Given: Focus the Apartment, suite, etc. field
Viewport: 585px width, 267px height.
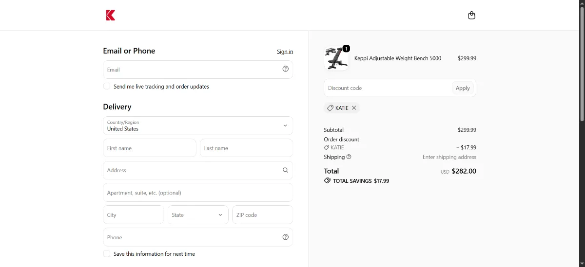Looking at the screenshot, I should (x=198, y=193).
